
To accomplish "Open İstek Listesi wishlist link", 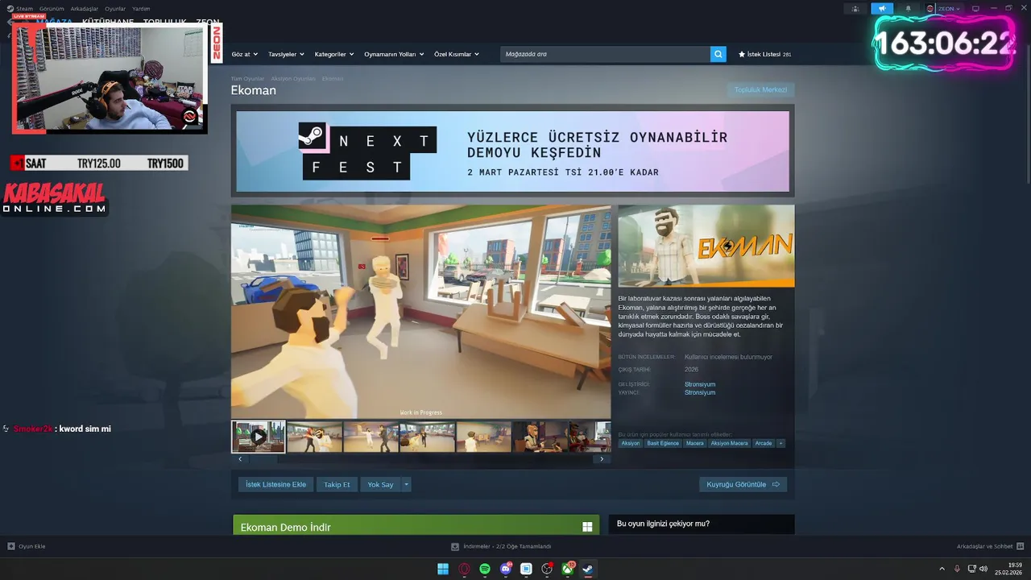I will click(764, 54).
